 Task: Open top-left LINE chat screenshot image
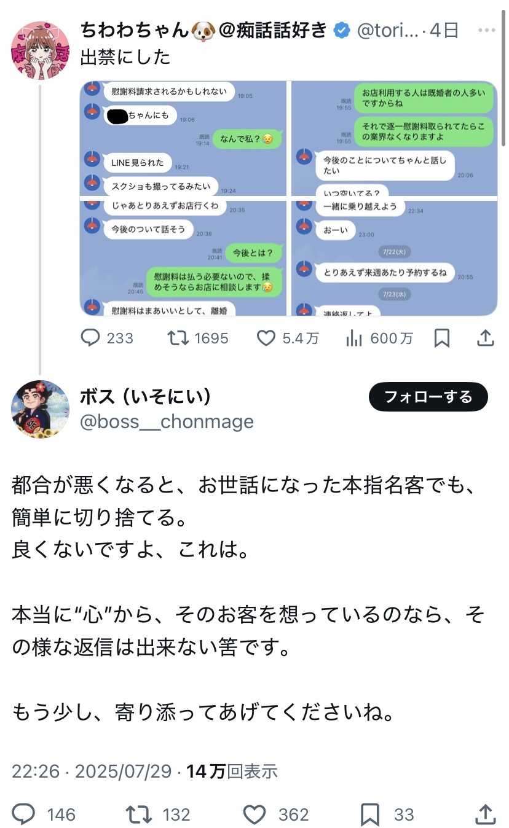click(184, 139)
